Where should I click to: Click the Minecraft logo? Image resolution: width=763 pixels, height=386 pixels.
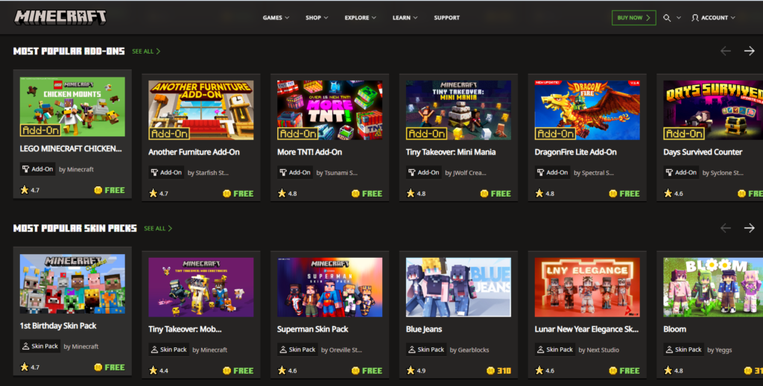[60, 17]
